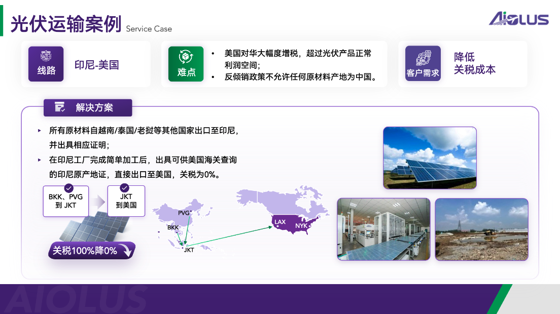560x314 pixels.
Task: Click the checkmark above JKT 到美国
Action: click(x=126, y=188)
